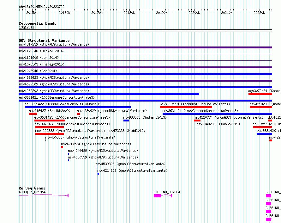Open the nsv4544489 variant label

(x=103, y=151)
